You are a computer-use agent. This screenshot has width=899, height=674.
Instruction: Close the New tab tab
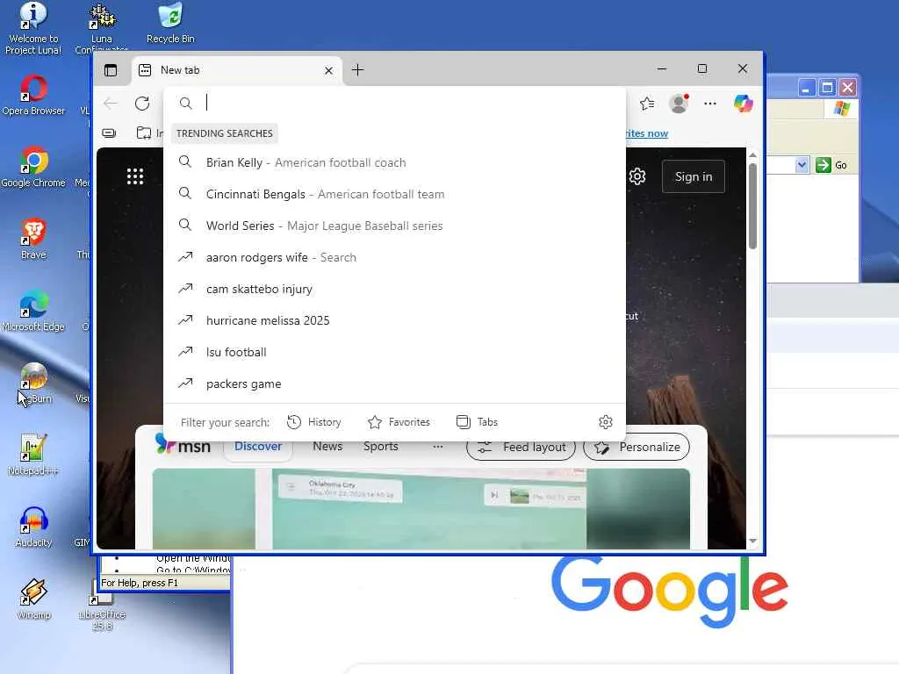tap(328, 70)
